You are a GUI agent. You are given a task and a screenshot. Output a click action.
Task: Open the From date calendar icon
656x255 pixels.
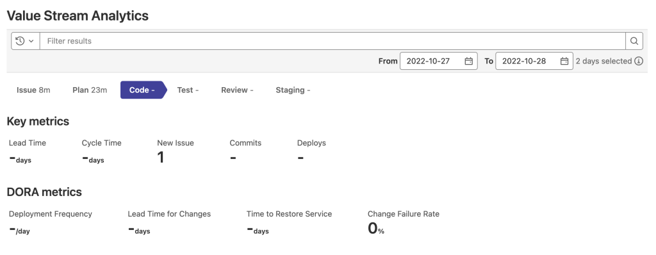point(468,61)
